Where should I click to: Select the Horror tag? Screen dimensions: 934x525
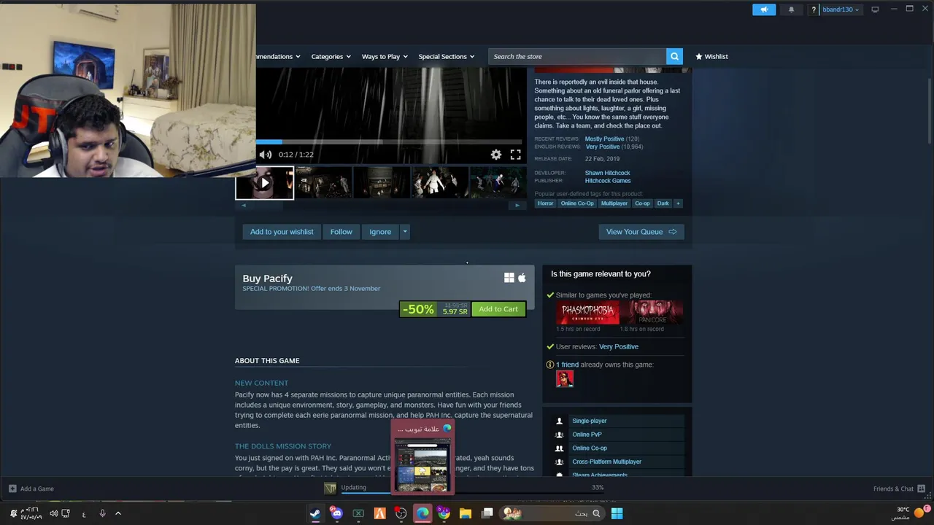point(546,203)
